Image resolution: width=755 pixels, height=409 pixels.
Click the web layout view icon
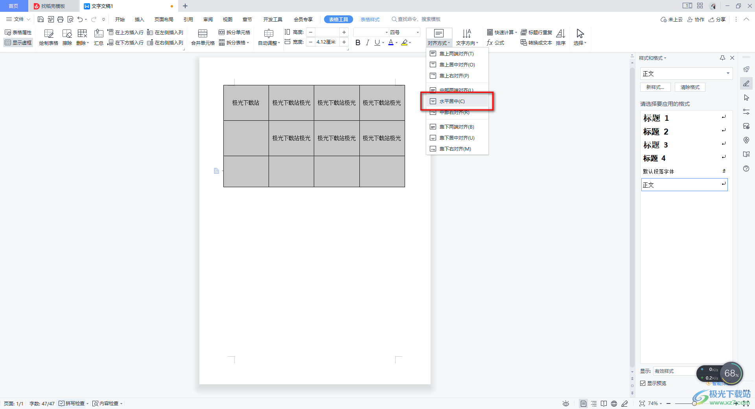(x=614, y=403)
